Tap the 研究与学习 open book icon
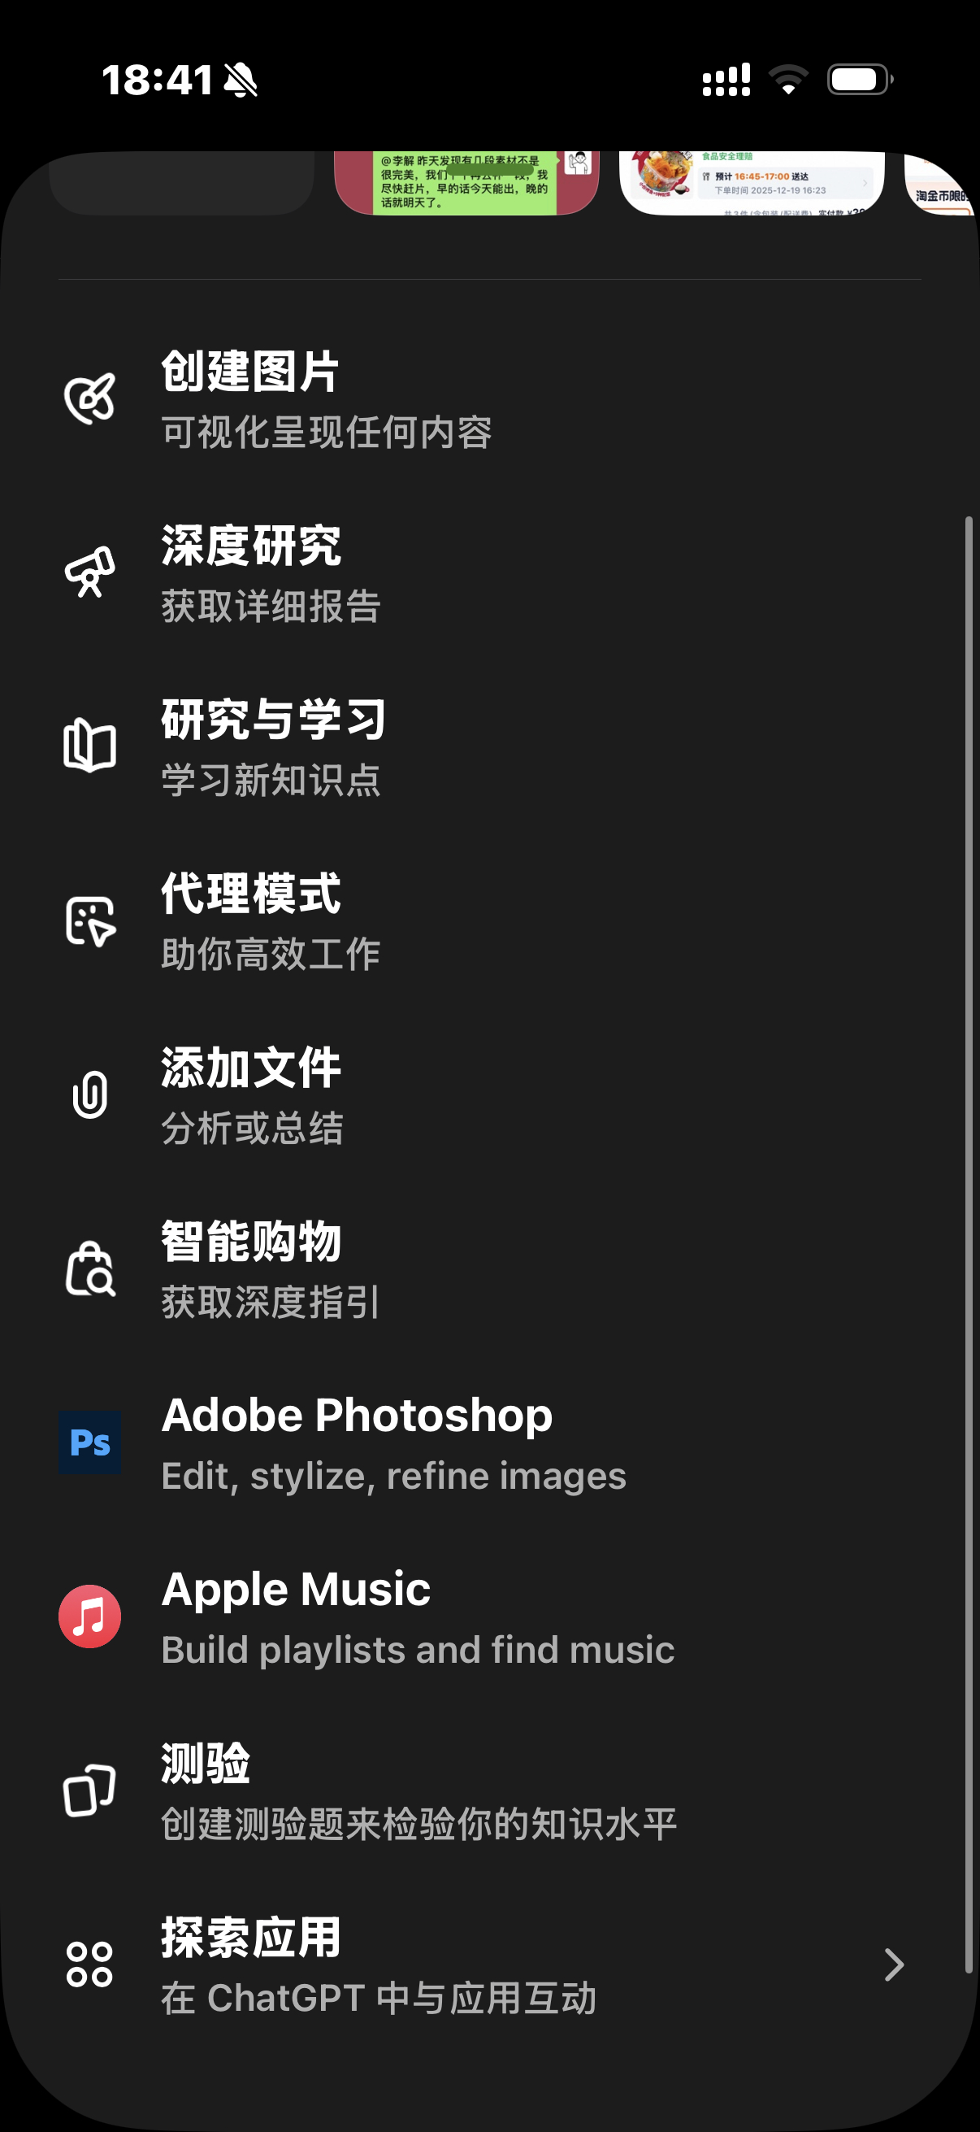Screen dimensions: 980x2132 click(x=89, y=746)
